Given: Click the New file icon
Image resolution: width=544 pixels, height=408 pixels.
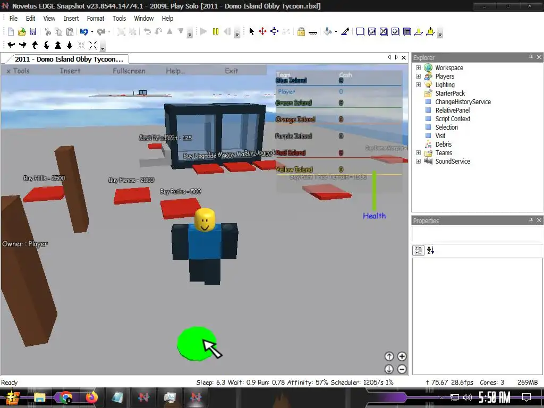Looking at the screenshot, I should click(11, 32).
